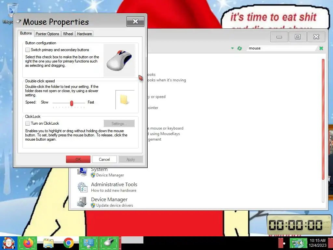Open File Explorer from the taskbar
The width and height of the screenshot is (333, 250).
[x=48, y=243]
